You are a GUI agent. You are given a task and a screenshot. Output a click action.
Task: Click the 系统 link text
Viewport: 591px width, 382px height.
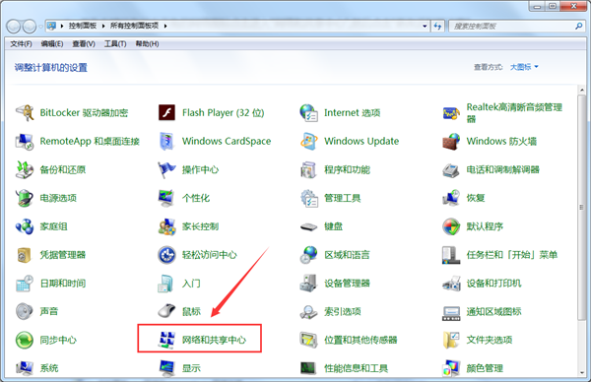[x=49, y=368]
